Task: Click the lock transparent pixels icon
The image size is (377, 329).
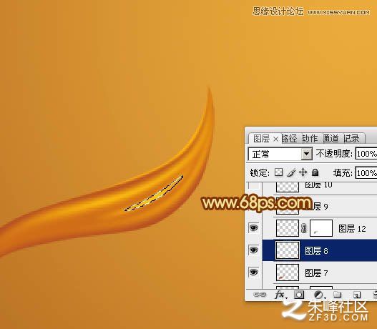Action: click(x=279, y=172)
